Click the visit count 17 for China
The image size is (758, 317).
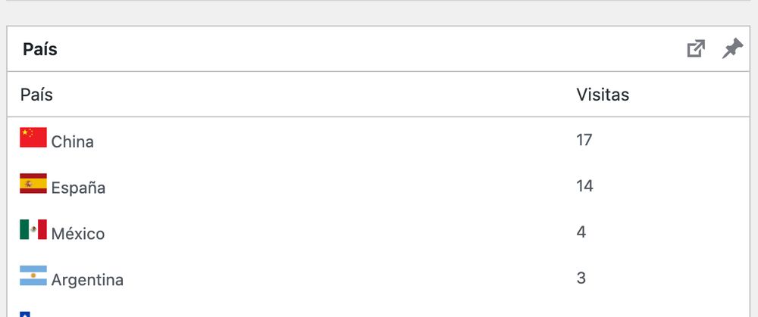pos(584,140)
